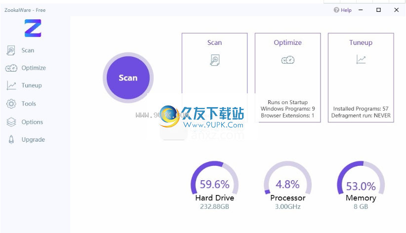The image size is (406, 233).
Task: Click the Options sidebar layers icon
Action: 11,122
